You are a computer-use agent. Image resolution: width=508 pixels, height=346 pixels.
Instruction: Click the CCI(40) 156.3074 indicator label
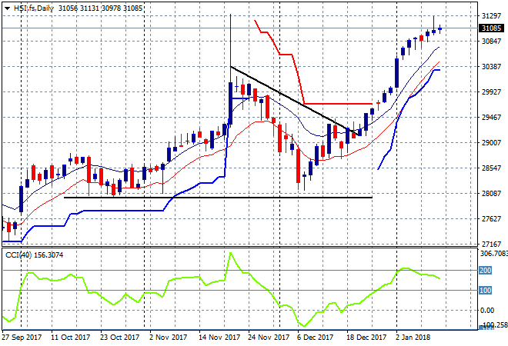point(35,255)
